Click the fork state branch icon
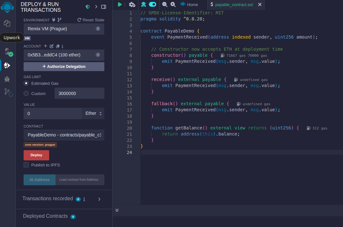The image size is (343, 227). [x=59, y=20]
